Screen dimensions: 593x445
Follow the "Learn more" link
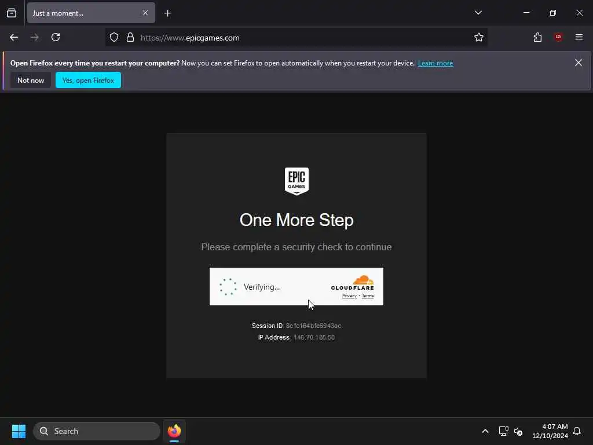[435, 63]
